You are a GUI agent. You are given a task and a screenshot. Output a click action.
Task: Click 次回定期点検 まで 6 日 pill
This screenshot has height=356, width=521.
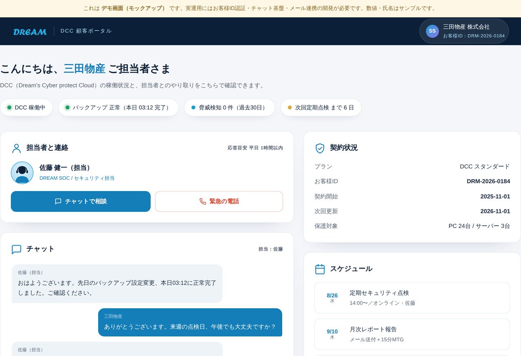pos(321,108)
